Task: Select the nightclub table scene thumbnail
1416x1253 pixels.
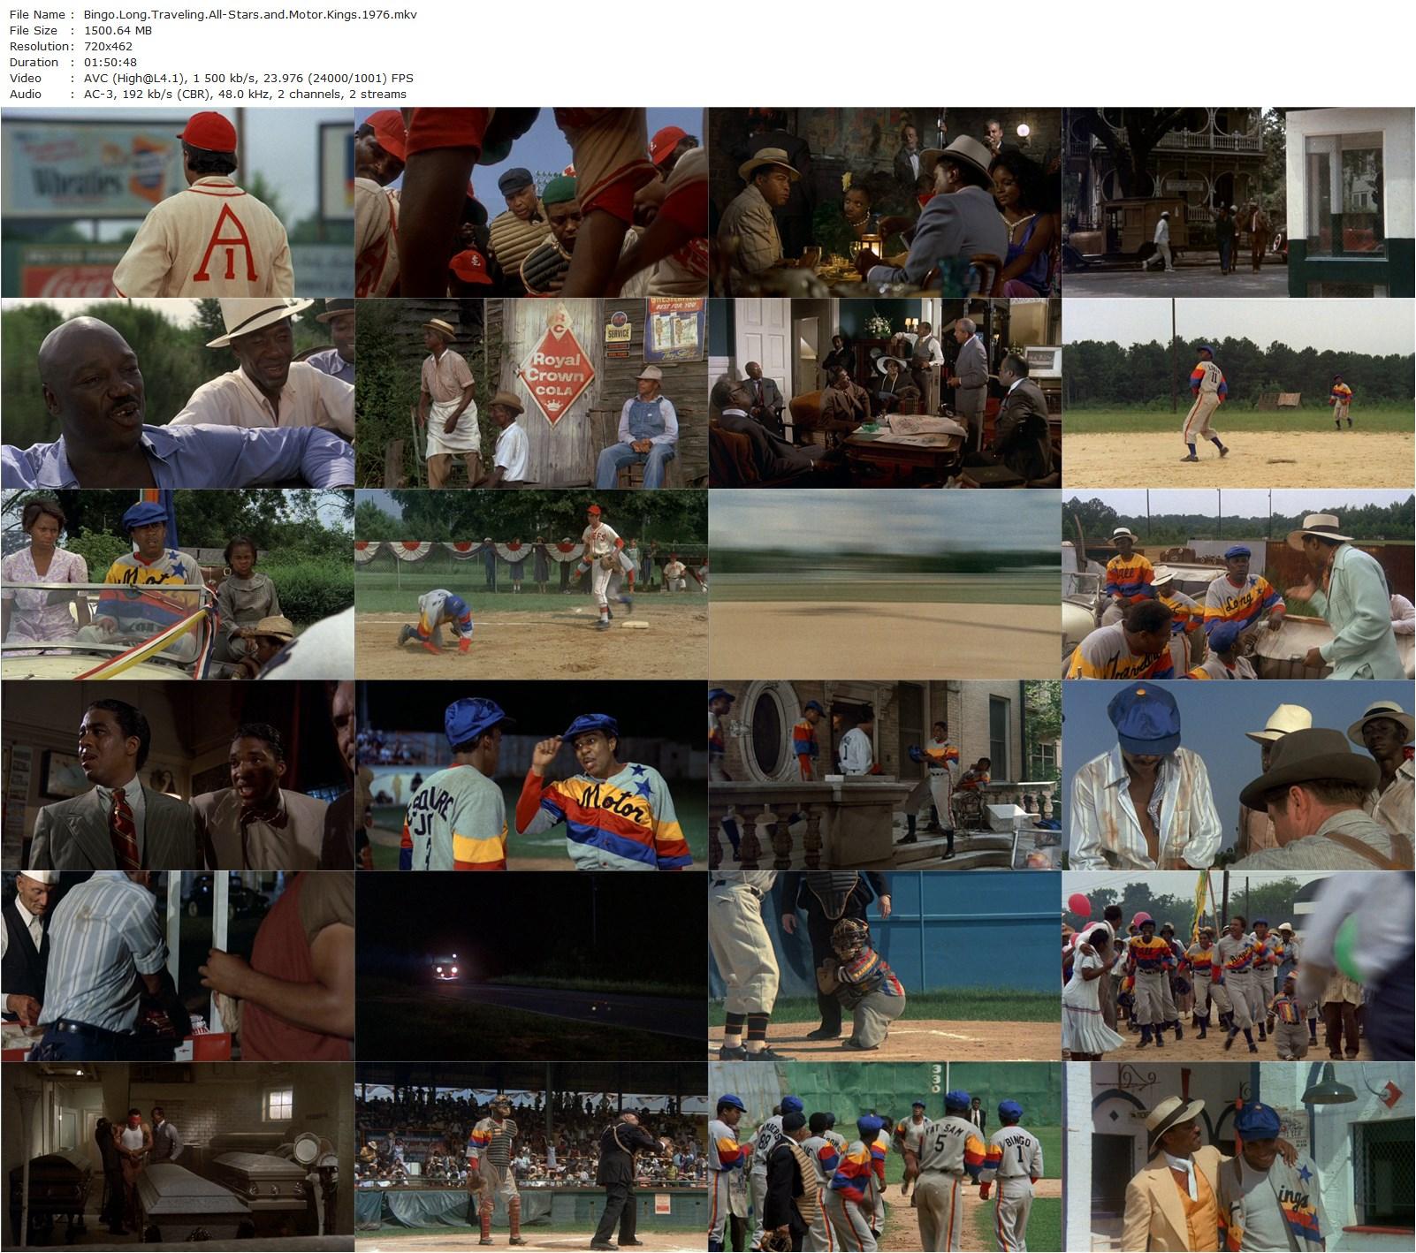Action: point(884,202)
